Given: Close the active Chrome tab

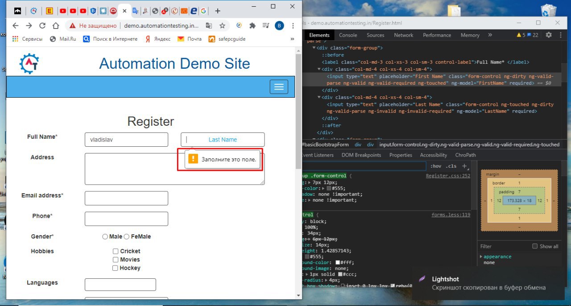Looking at the screenshot, I should coord(124,11).
